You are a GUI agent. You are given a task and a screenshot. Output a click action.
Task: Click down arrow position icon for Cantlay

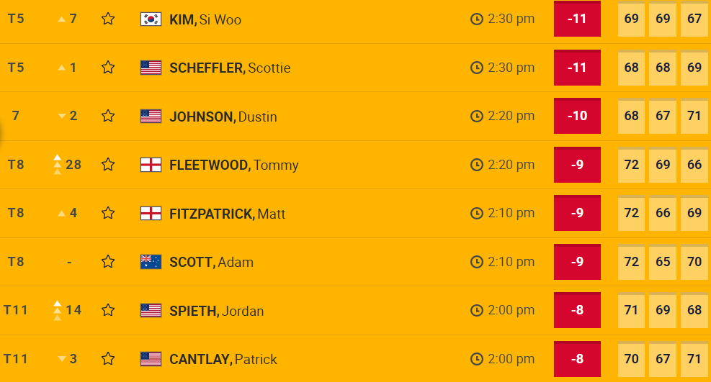(x=62, y=359)
